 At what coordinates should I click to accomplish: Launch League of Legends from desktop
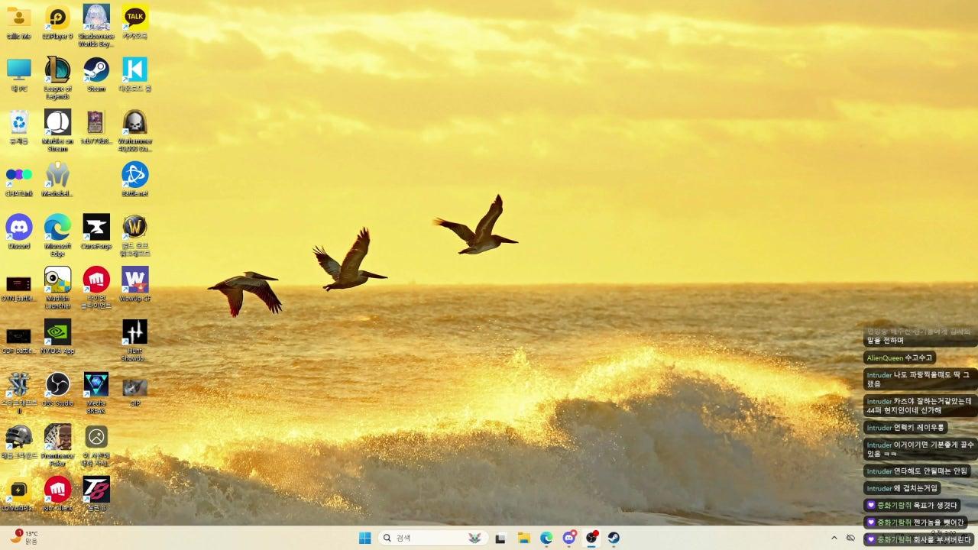click(x=57, y=70)
